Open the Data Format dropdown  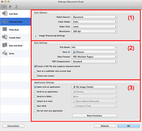coord(94,57)
